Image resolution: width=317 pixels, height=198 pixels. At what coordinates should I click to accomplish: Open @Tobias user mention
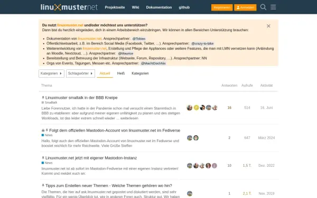(x=138, y=39)
